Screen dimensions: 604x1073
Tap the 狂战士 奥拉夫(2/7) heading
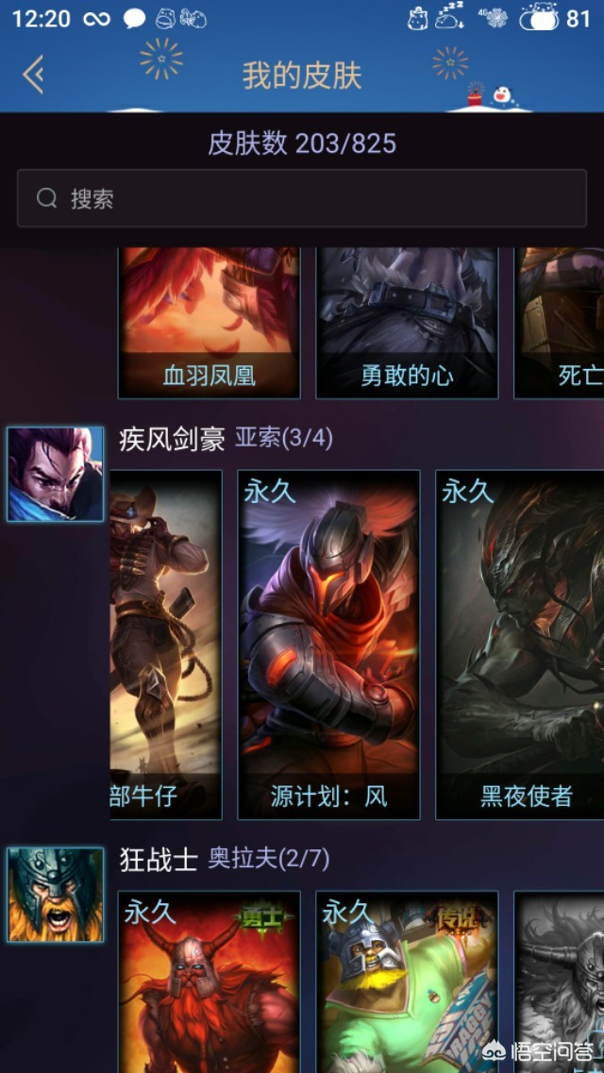(x=225, y=859)
